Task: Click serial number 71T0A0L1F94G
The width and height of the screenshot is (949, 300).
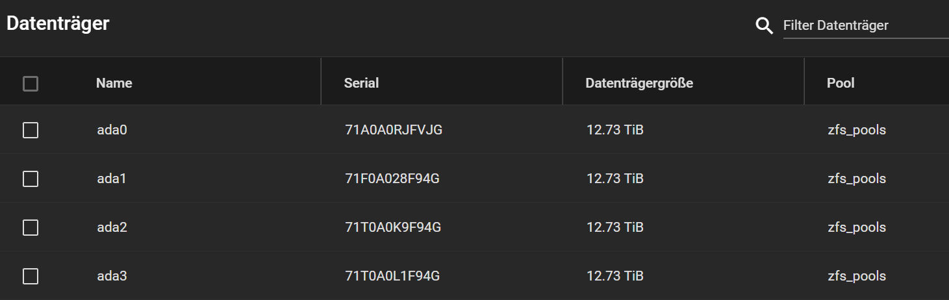Action: (x=392, y=276)
